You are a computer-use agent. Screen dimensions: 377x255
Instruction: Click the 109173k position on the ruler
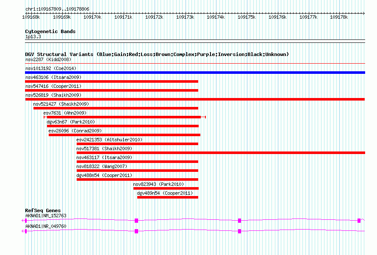(x=185, y=17)
